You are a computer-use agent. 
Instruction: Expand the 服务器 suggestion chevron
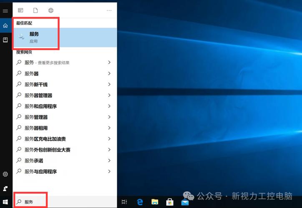(x=109, y=73)
